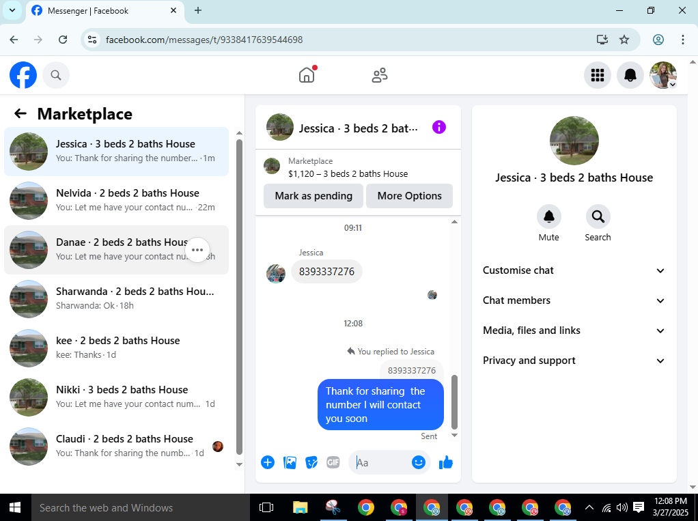Expand Privacy and support section

(x=574, y=361)
